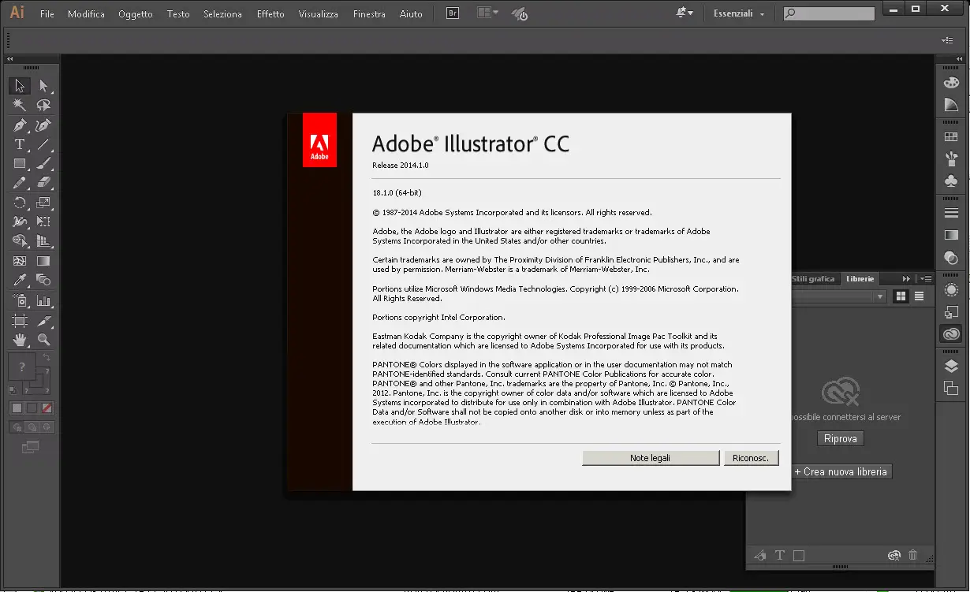The width and height of the screenshot is (970, 592).
Task: Select the Symbol Sprayer tool
Action: (20, 300)
